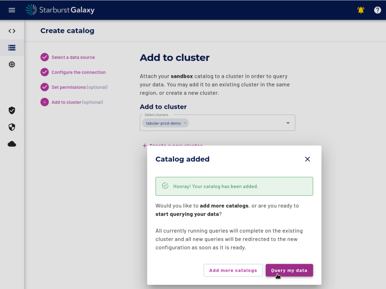386x289 pixels.
Task: Click the shield checkmark sidebar icon
Action: pos(12,110)
